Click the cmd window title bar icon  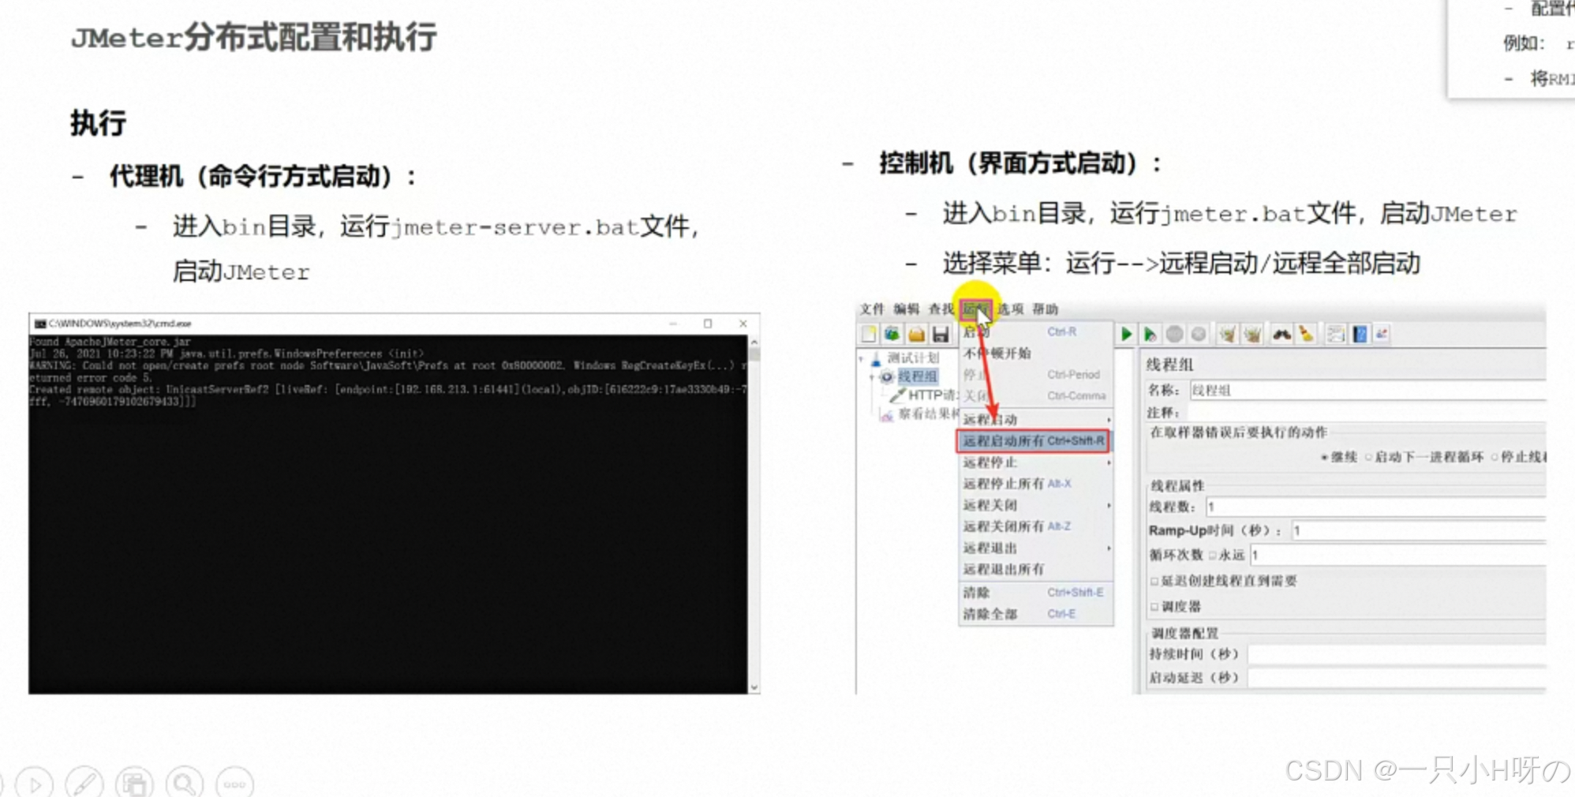[40, 324]
